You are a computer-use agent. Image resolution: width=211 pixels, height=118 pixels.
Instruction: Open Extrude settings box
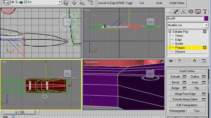click(184, 77)
